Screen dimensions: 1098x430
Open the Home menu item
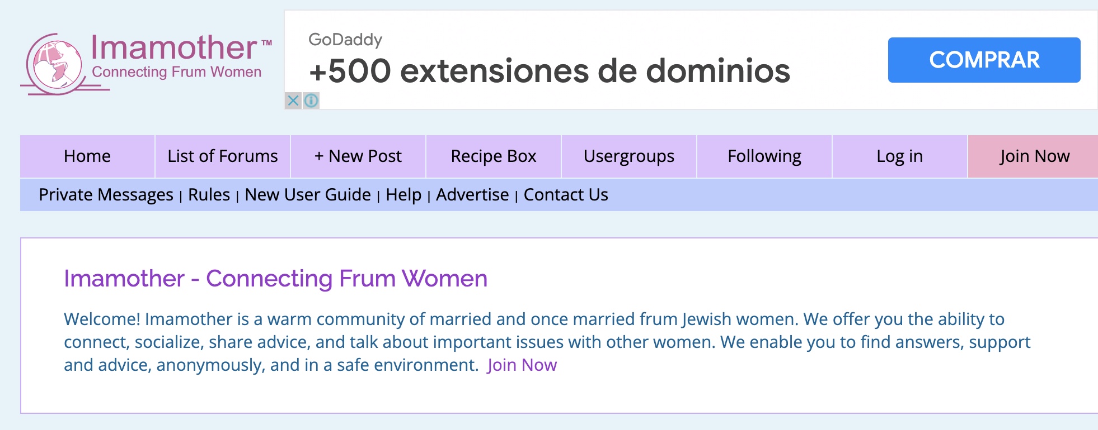pyautogui.click(x=87, y=156)
